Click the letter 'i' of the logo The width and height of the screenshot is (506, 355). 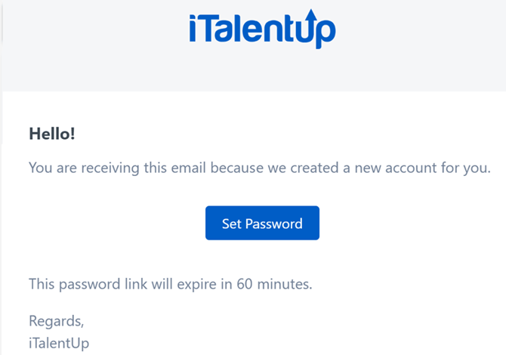tap(194, 30)
